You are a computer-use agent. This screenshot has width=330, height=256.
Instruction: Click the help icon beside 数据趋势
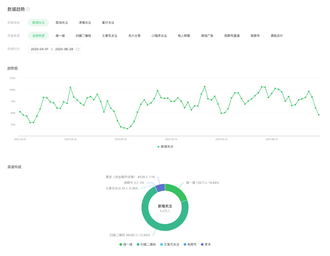pos(28,9)
